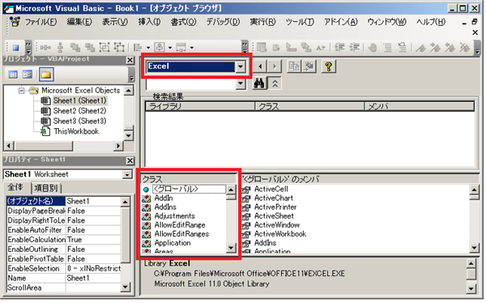Click the next bookmark icon
The height and width of the screenshot is (303, 486).
point(435,48)
